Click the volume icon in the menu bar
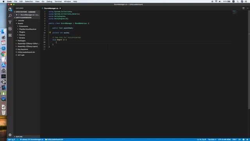The image size is (250, 141). click(x=220, y=2)
